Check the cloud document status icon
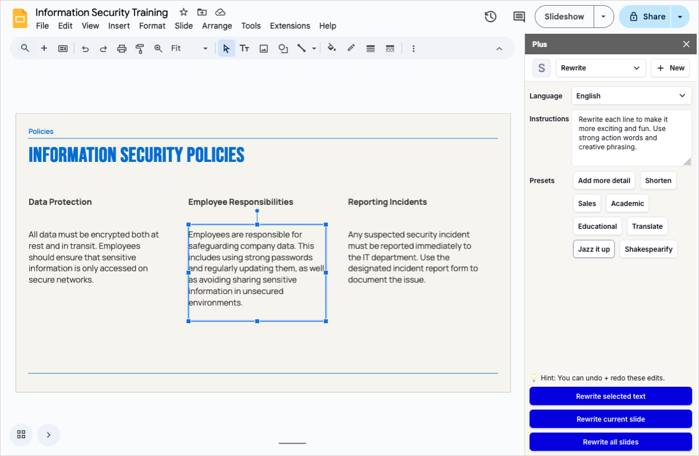699x456 pixels. [x=220, y=12]
